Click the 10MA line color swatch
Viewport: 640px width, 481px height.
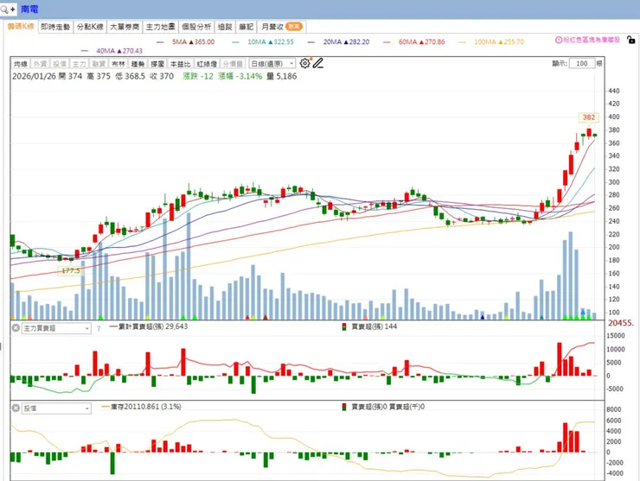(235, 42)
